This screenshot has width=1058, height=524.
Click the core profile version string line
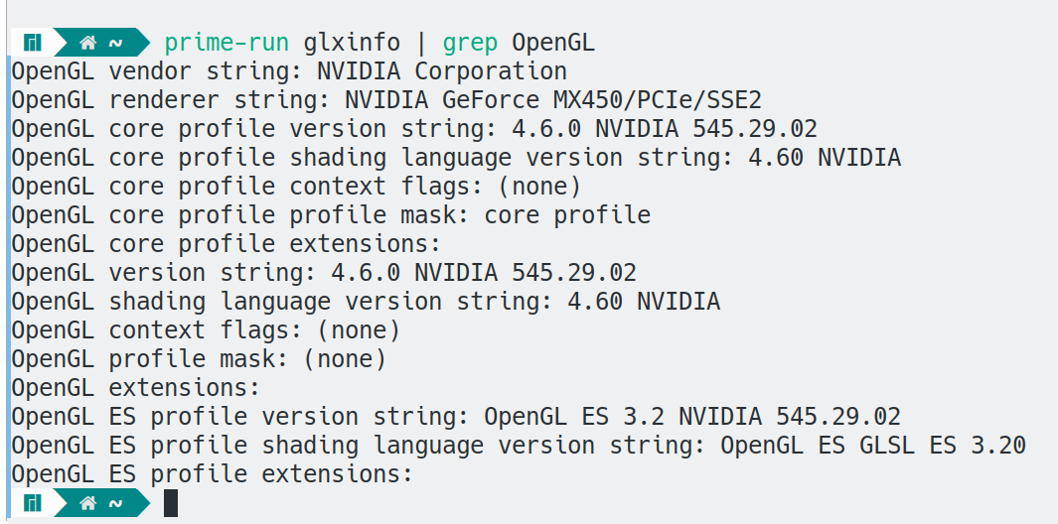pyautogui.click(x=414, y=129)
